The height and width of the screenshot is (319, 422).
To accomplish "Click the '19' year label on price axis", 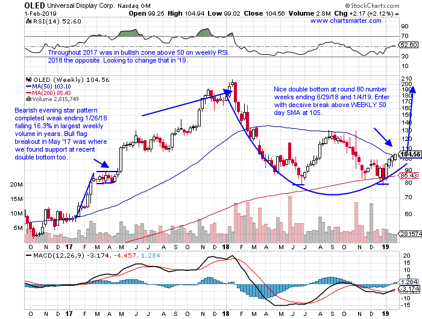I will 385,247.
